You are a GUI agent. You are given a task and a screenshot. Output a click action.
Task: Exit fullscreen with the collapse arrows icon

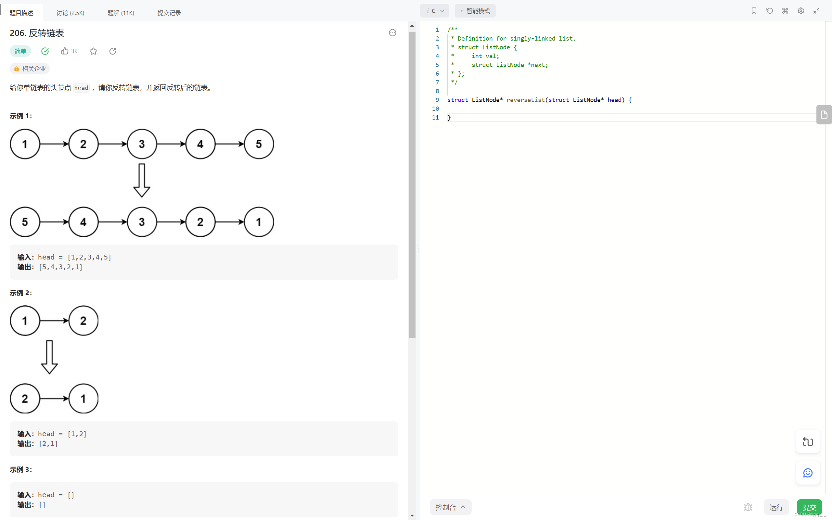pyautogui.click(x=816, y=11)
